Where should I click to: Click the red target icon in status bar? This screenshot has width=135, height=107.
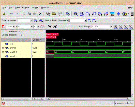point(3,103)
